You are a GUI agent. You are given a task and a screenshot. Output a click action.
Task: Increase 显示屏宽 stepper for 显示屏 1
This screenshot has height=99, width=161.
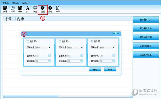click(x=50, y=55)
